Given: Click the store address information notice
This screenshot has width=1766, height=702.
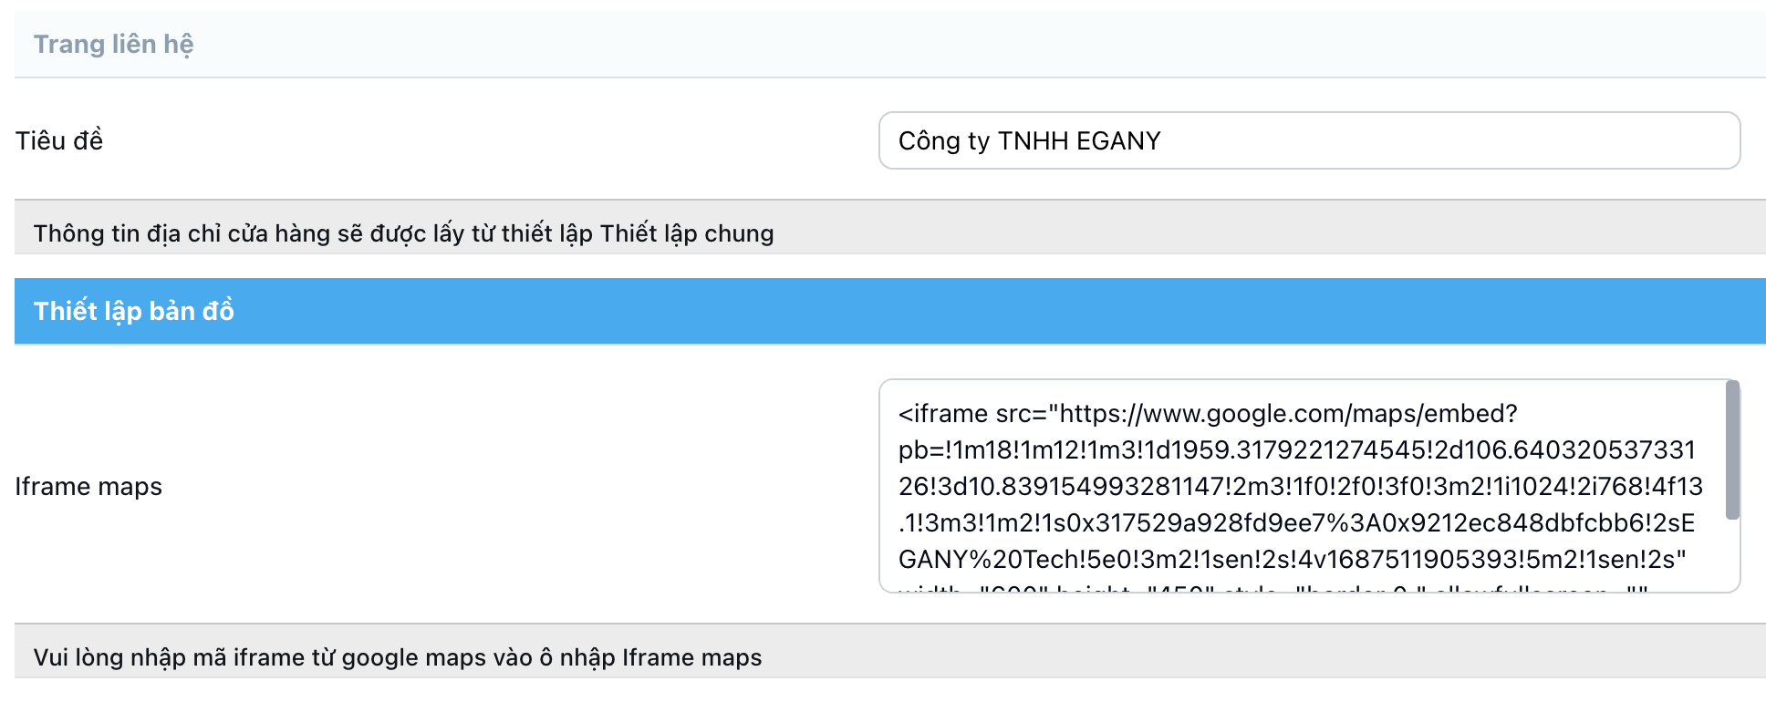Looking at the screenshot, I should tap(403, 233).
